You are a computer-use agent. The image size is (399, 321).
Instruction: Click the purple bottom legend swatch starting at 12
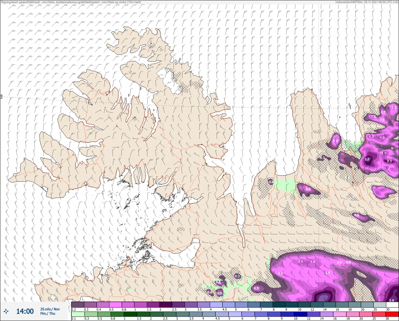click(313, 314)
